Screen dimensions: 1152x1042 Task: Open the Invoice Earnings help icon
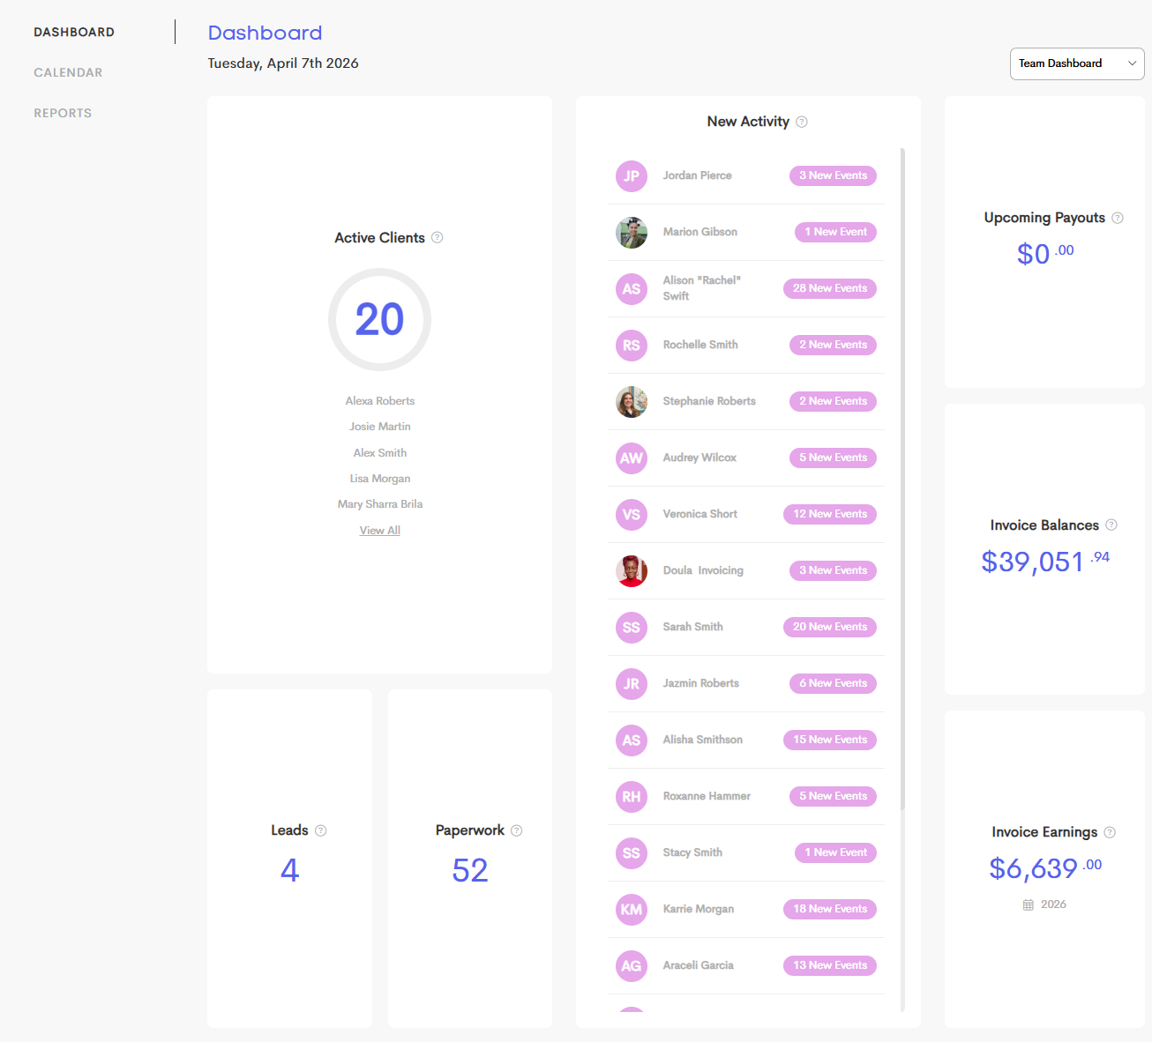(1110, 832)
